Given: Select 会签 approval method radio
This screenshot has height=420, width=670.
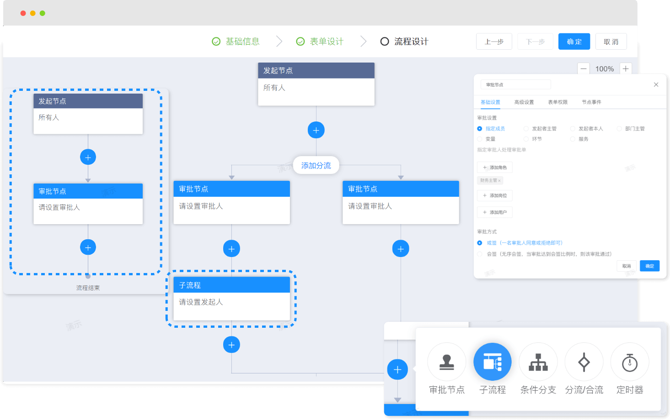Looking at the screenshot, I should [479, 254].
